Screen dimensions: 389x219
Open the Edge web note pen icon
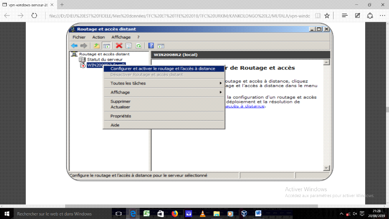[x=357, y=16]
